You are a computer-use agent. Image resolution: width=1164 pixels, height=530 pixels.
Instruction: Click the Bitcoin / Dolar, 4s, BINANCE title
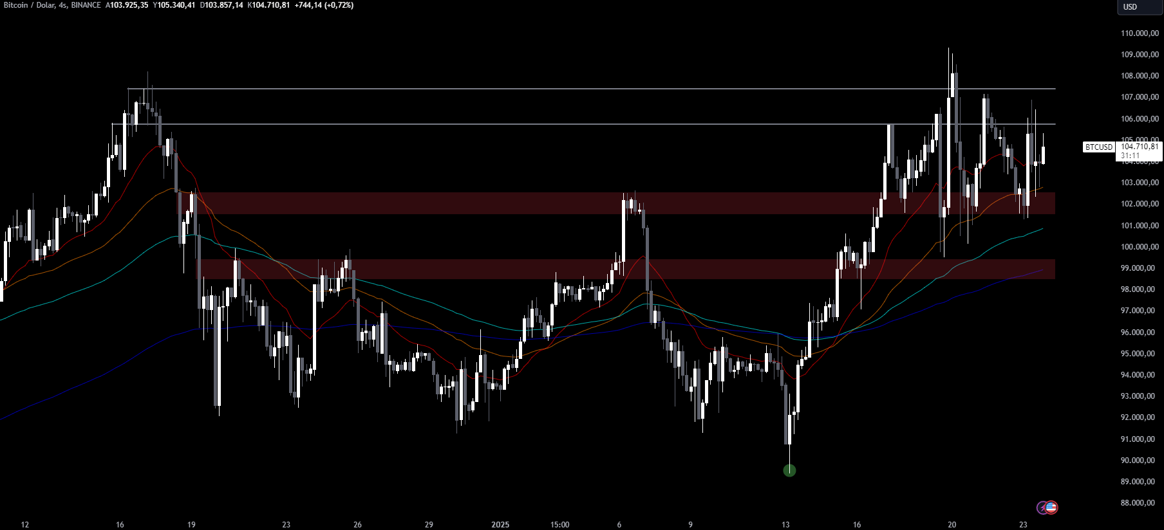(x=52, y=5)
